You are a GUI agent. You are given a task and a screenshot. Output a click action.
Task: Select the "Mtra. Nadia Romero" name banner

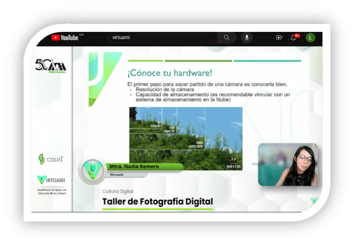tap(134, 167)
